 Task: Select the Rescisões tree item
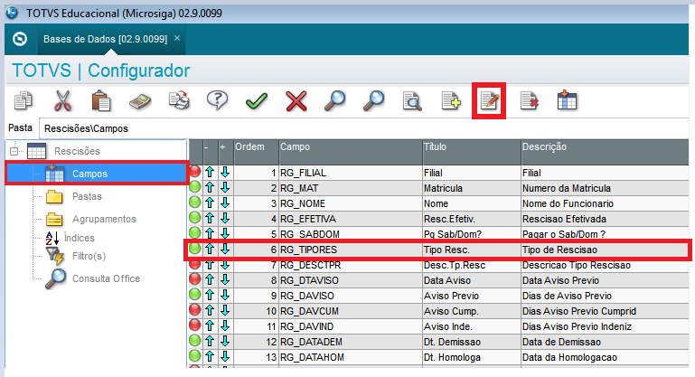click(77, 151)
